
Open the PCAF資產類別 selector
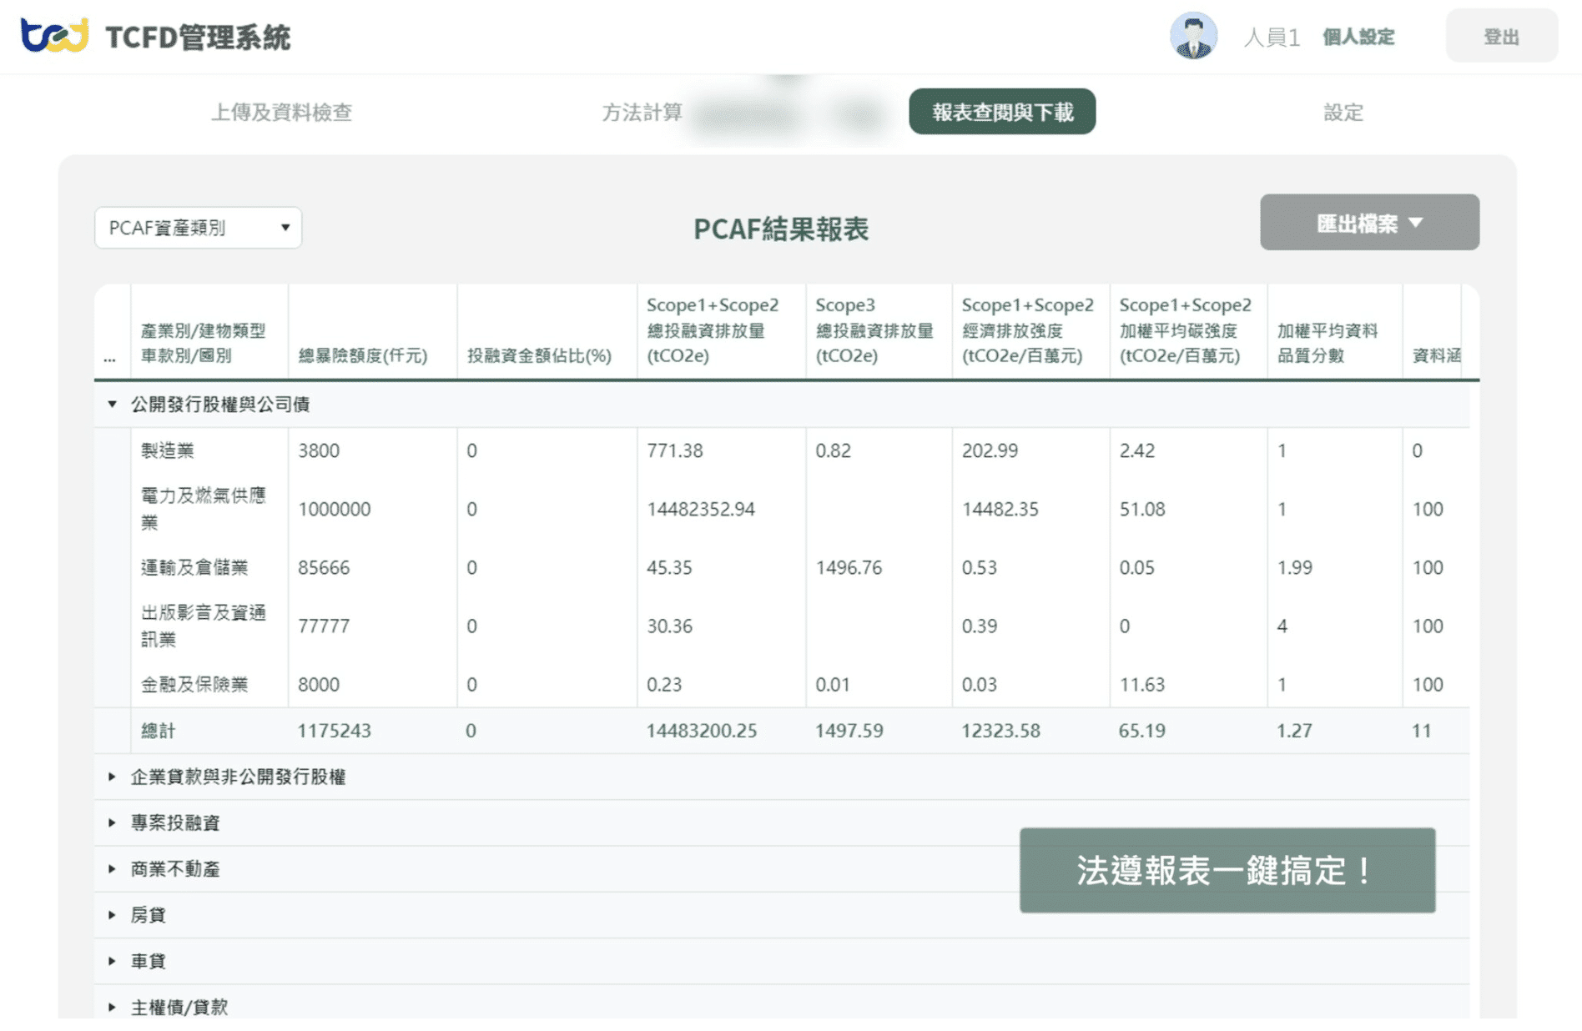tap(198, 227)
